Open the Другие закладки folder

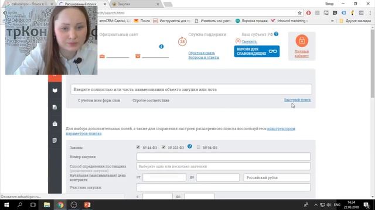(355, 21)
